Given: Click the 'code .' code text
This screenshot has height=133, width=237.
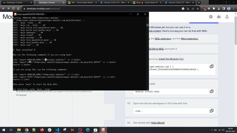Looking at the screenshot, I should click(139, 111).
